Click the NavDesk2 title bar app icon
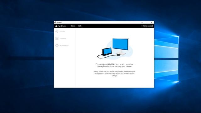The image size is (201, 113). (x=55, y=22)
